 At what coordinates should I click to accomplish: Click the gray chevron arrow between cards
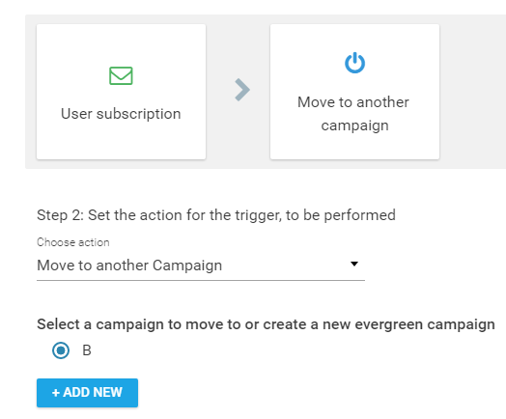(x=242, y=90)
